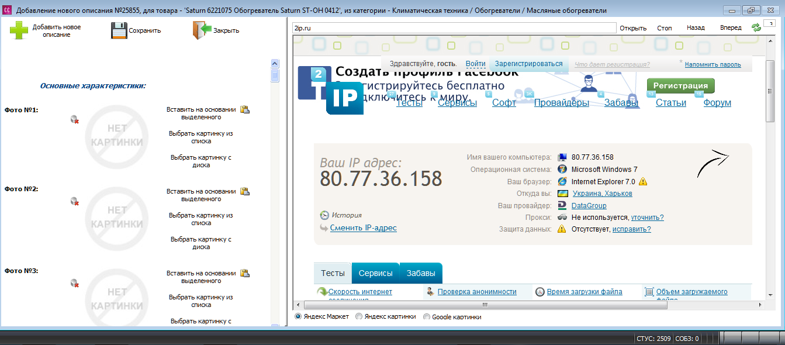Viewport: 785px width, 345px height.
Task: Click the door Close icon
Action: pos(202,30)
